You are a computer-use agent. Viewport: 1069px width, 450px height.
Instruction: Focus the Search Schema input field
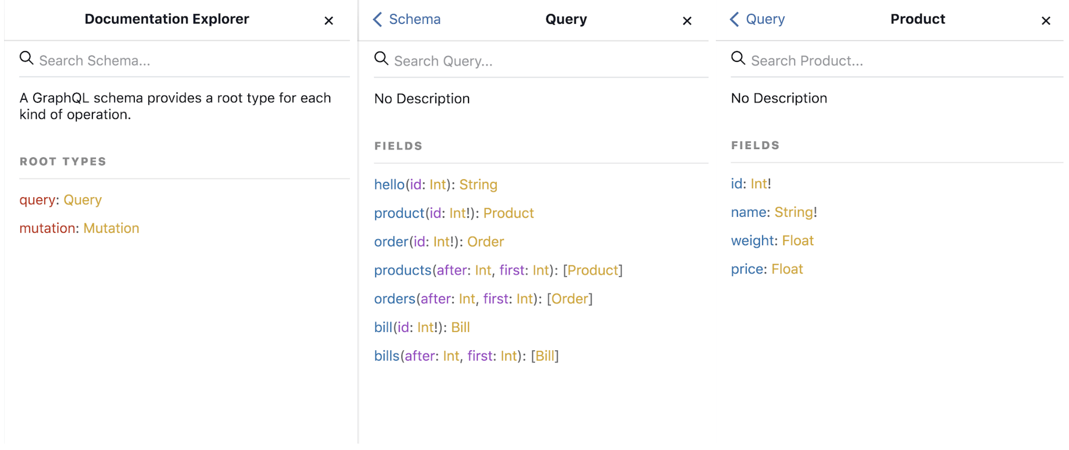point(183,61)
